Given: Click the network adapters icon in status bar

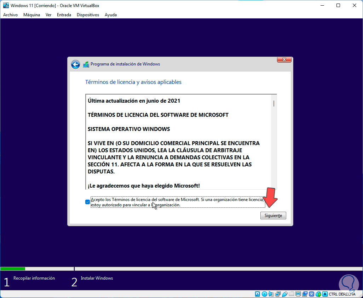Looking at the screenshot, I should [278, 294].
